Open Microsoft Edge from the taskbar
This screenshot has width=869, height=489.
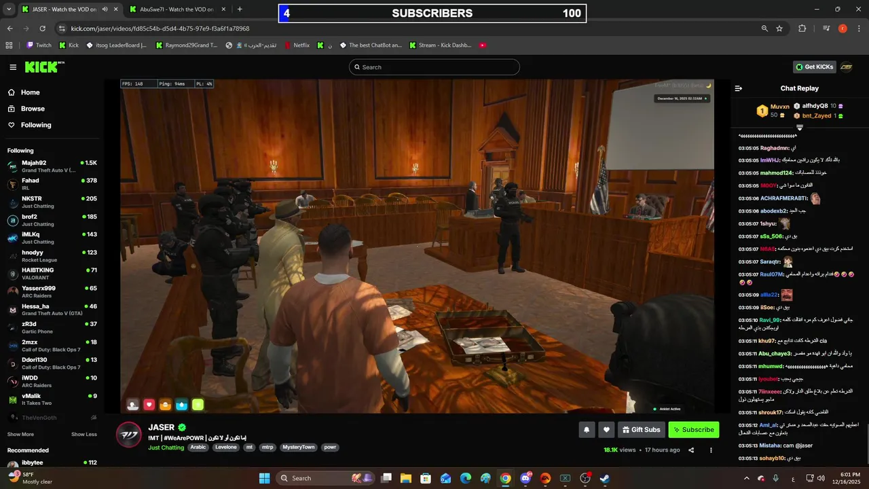point(465,478)
